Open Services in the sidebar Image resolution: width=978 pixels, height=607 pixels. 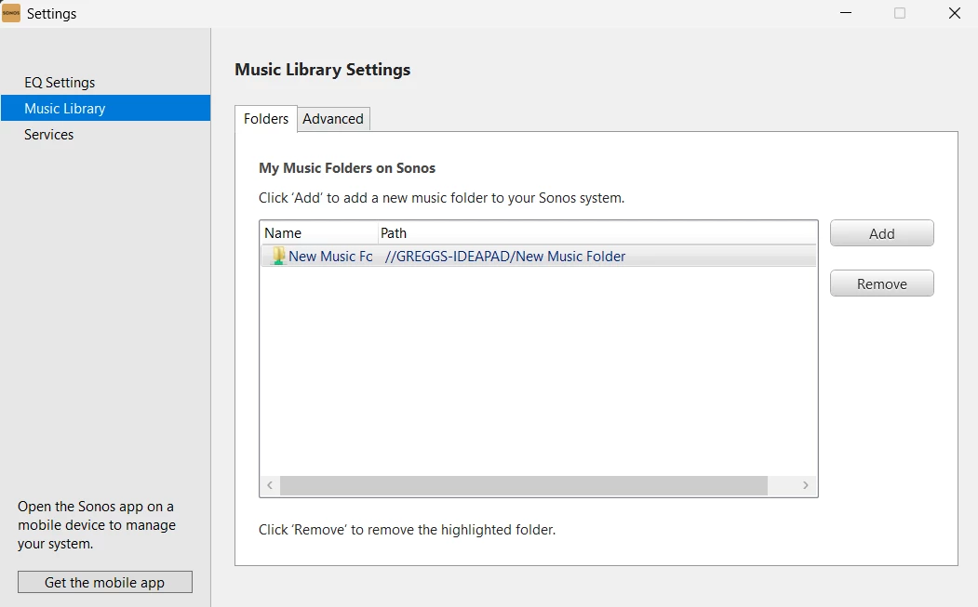(48, 135)
